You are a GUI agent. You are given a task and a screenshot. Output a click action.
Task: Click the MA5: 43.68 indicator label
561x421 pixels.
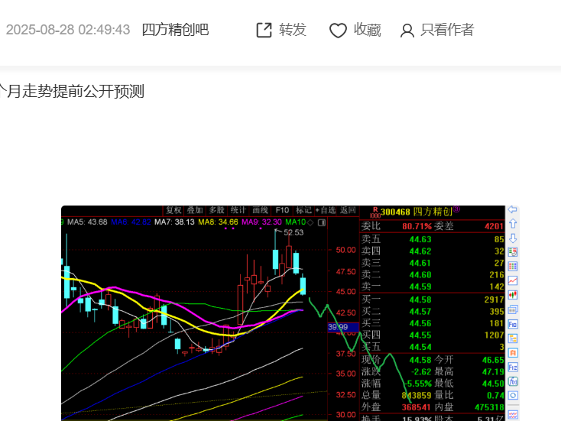[87, 222]
